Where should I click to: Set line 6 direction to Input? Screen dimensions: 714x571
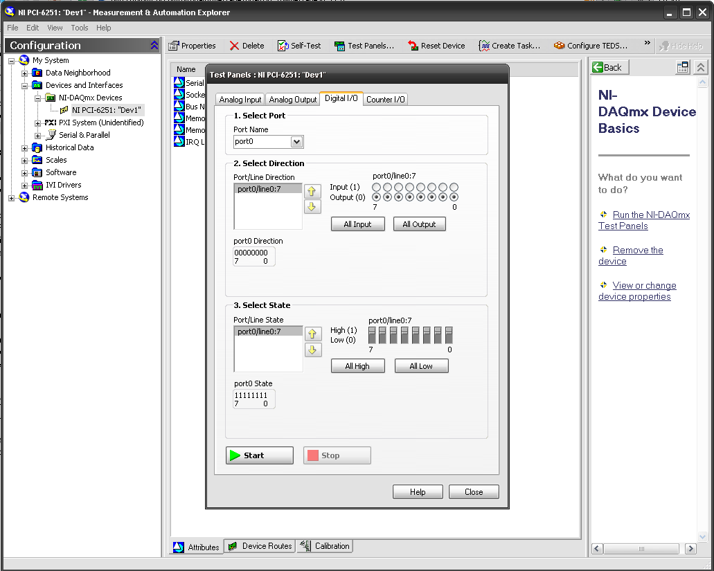tap(387, 187)
